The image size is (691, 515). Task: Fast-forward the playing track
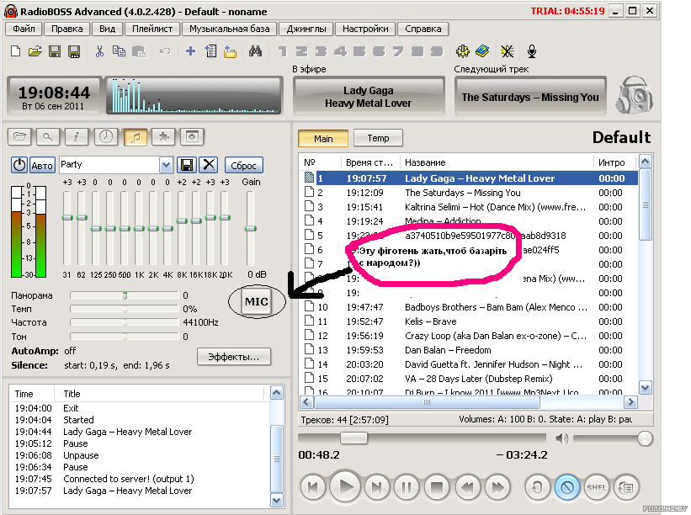click(497, 487)
